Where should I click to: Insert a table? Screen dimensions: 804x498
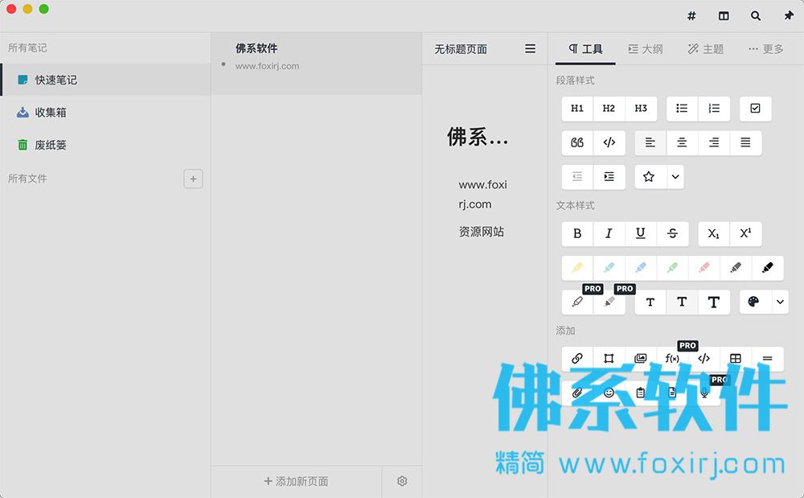[736, 359]
